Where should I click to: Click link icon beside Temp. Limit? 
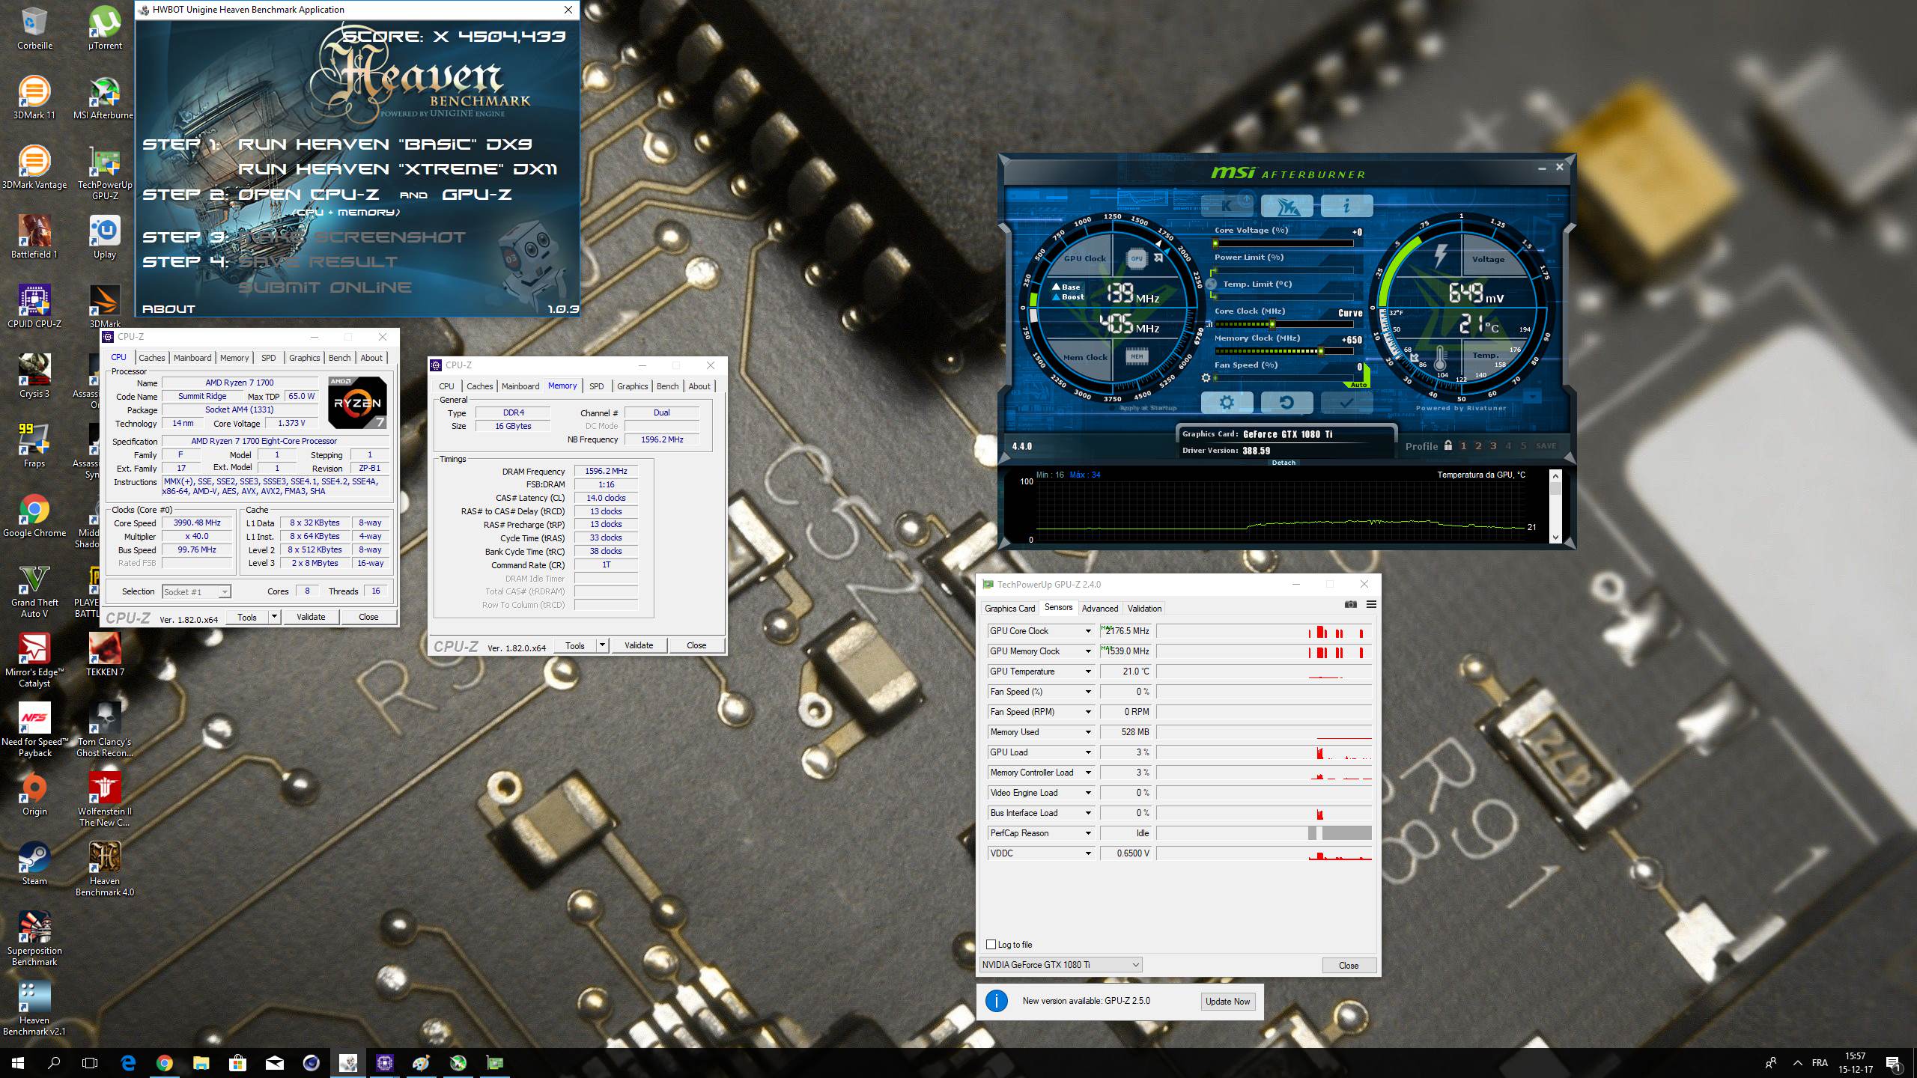tap(1211, 284)
